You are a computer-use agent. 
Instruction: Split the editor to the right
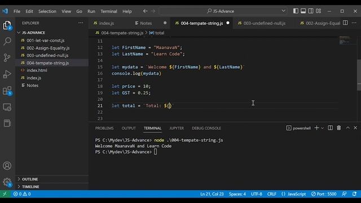(x=345, y=23)
